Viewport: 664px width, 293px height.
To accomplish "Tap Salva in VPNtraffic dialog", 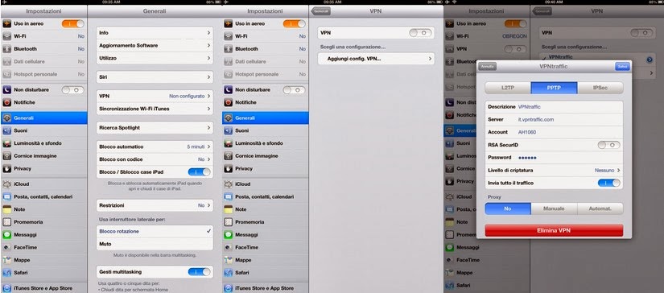I will pos(622,67).
